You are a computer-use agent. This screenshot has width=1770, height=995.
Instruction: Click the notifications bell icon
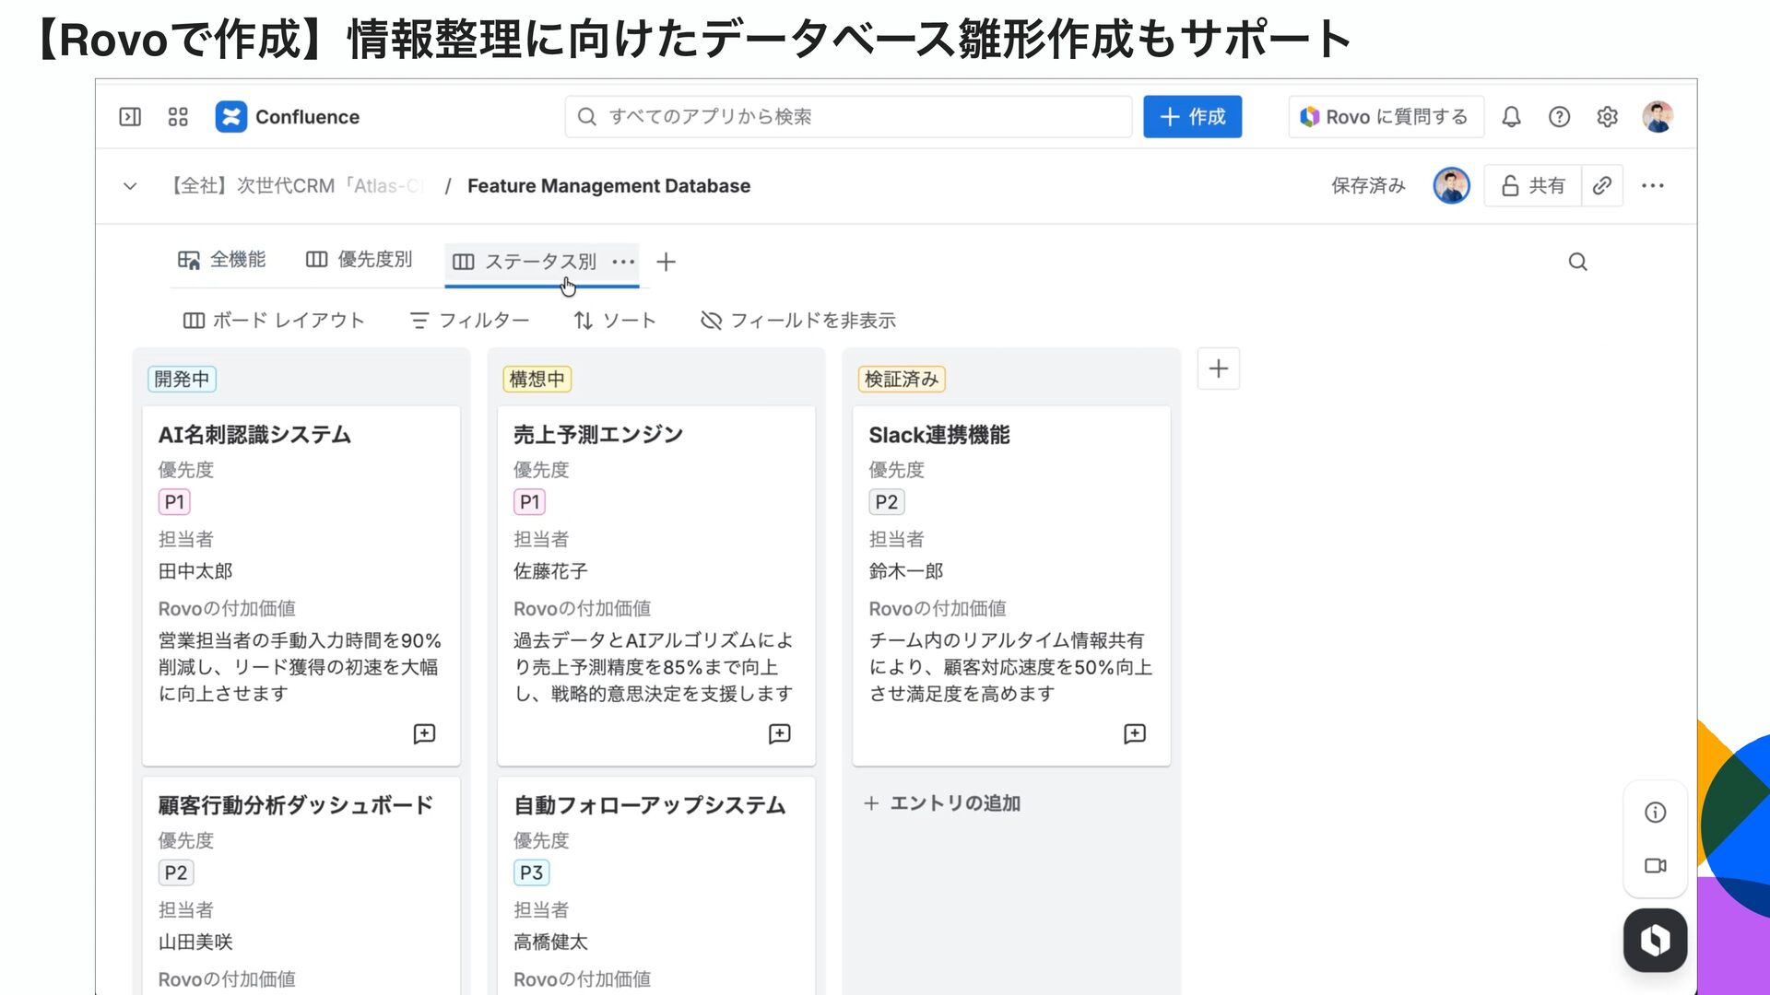[1511, 117]
